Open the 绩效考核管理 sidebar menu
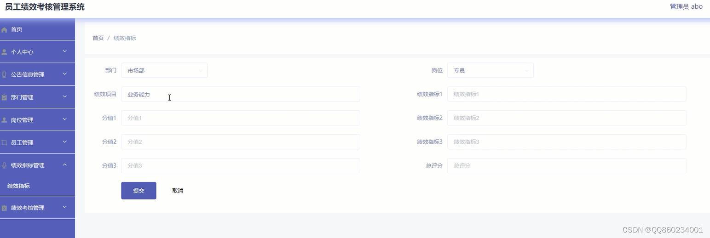 coord(37,208)
